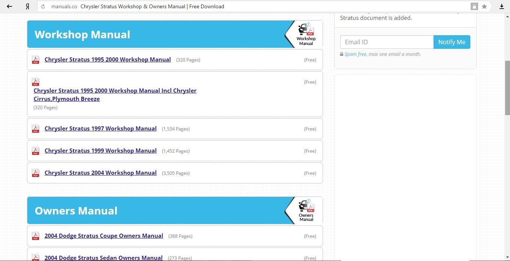Open 2004 Dodge Stratus Sedan Owners Manual
This screenshot has width=510, height=261.
103,258
